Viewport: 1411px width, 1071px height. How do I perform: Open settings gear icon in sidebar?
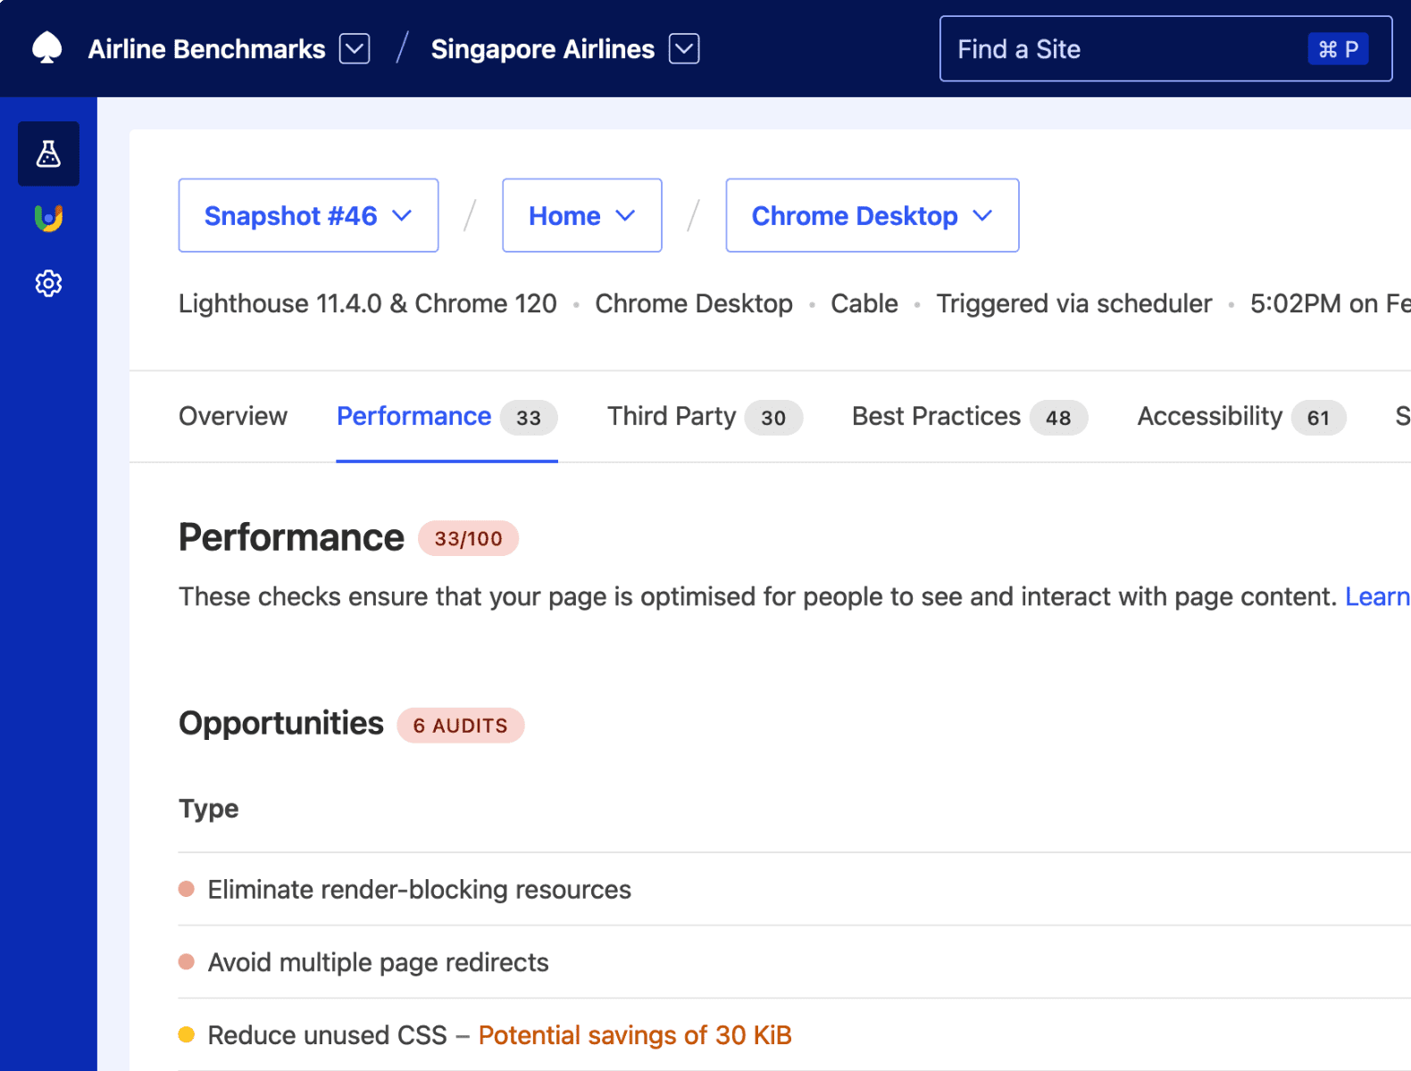[48, 284]
